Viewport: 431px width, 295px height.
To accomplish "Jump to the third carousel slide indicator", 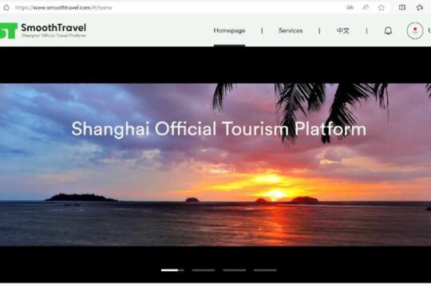I will tap(234, 270).
